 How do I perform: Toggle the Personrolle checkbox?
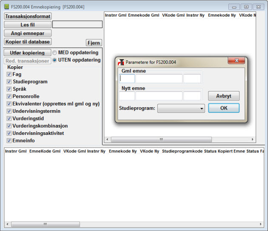[x=9, y=97]
